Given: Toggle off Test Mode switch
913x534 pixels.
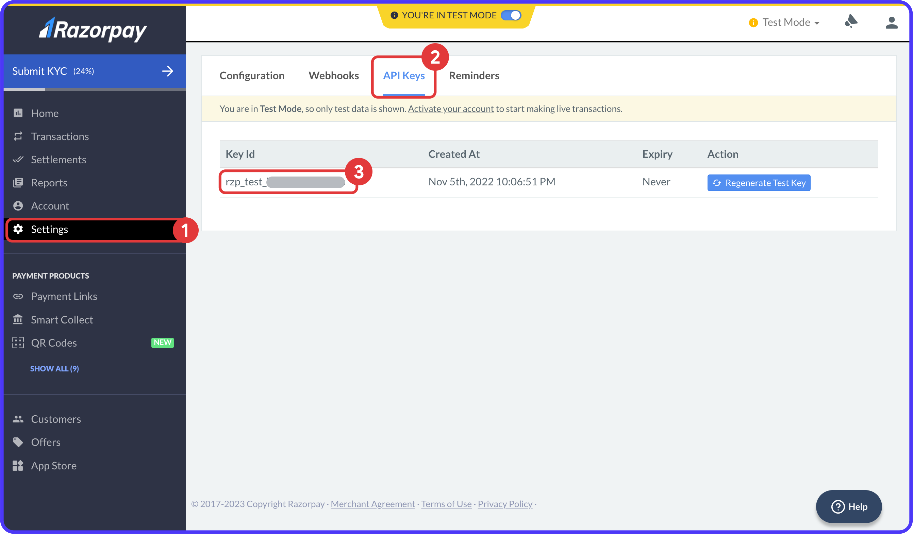Looking at the screenshot, I should click(511, 15).
